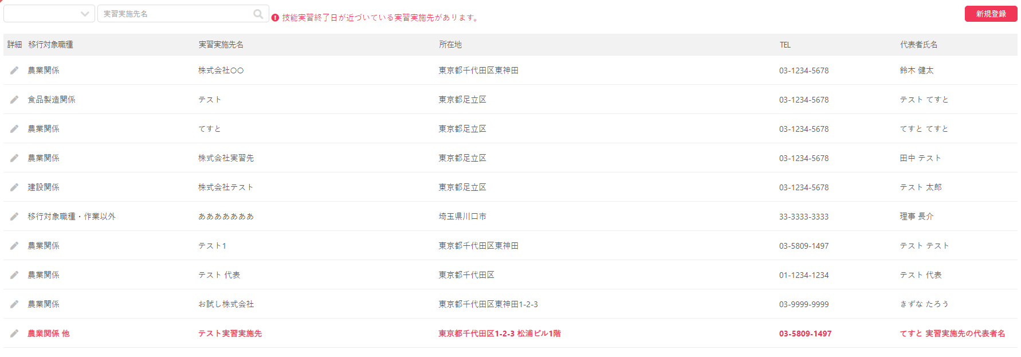Click the TEL column header
Image resolution: width=1021 pixels, height=357 pixels.
785,45
